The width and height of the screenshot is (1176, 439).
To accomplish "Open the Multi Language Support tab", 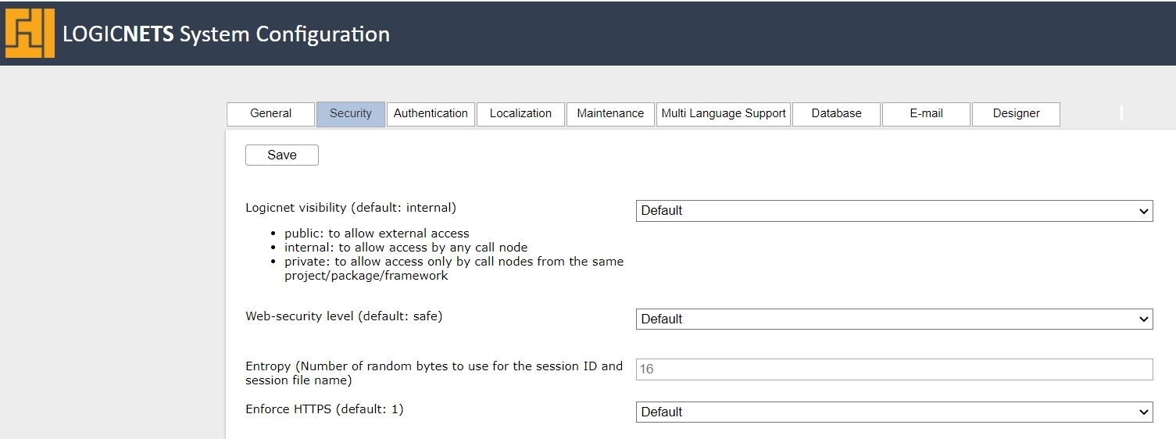I will coord(724,114).
